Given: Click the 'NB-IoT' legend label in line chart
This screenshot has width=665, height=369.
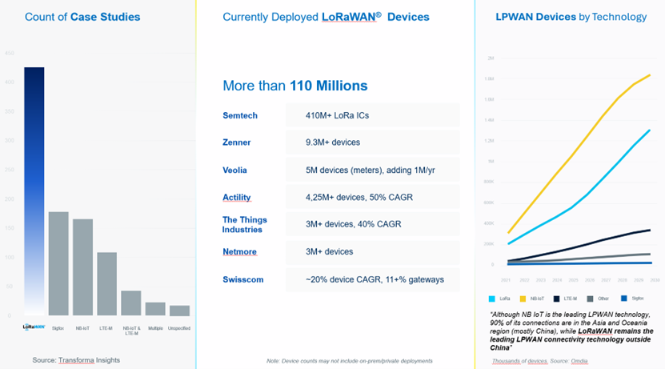Looking at the screenshot, I should coord(537,299).
